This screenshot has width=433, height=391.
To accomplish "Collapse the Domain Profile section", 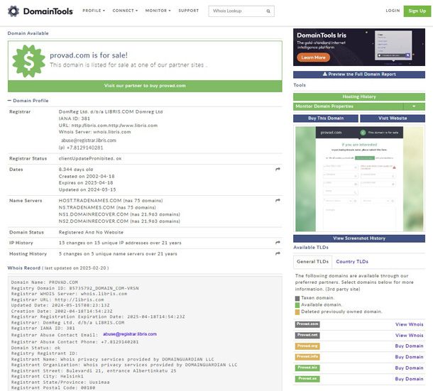I will click(10, 101).
